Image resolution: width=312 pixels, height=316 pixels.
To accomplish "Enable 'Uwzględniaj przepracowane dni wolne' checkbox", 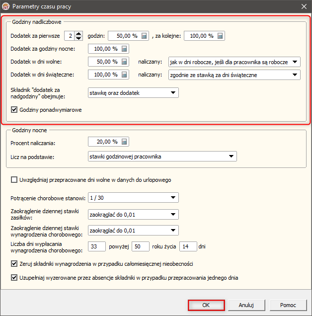I will pyautogui.click(x=14, y=180).
